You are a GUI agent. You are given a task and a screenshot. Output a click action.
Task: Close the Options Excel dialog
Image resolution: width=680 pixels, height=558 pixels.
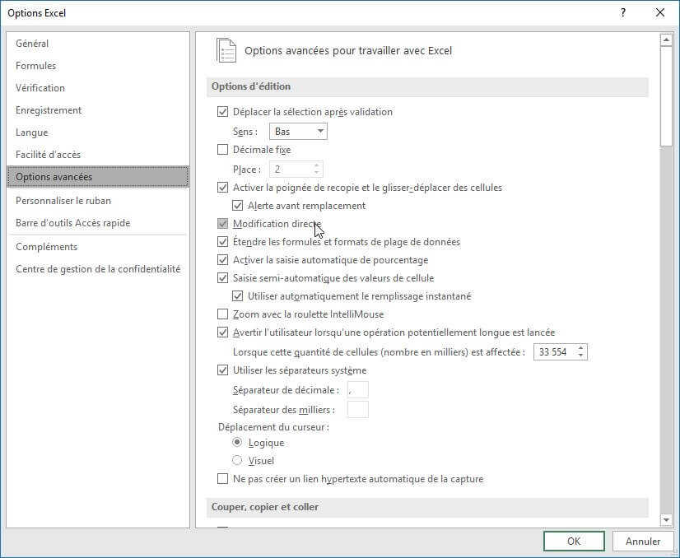click(x=660, y=12)
